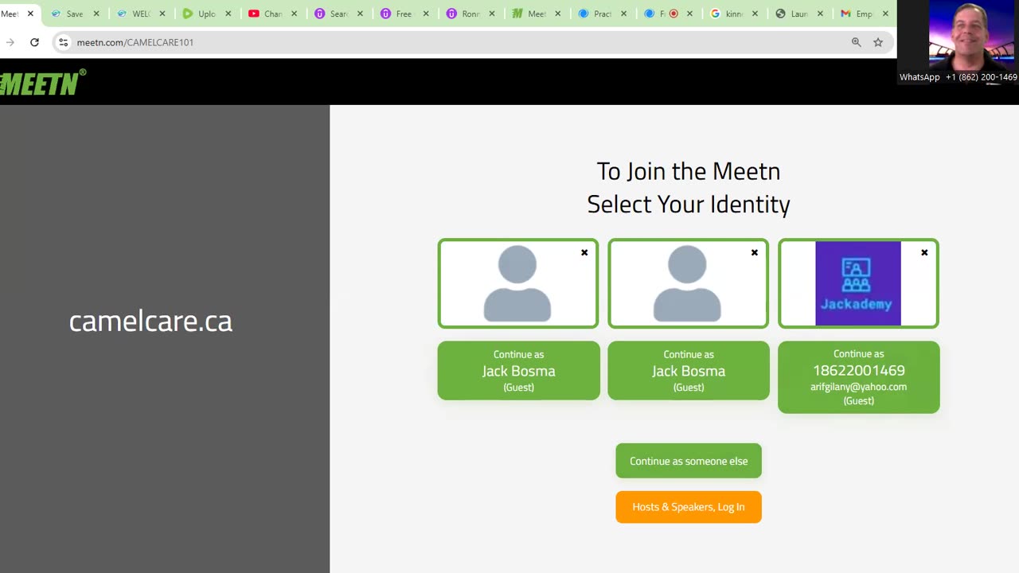This screenshot has height=573, width=1019.
Task: Close the Save tab
Action: pos(96,14)
